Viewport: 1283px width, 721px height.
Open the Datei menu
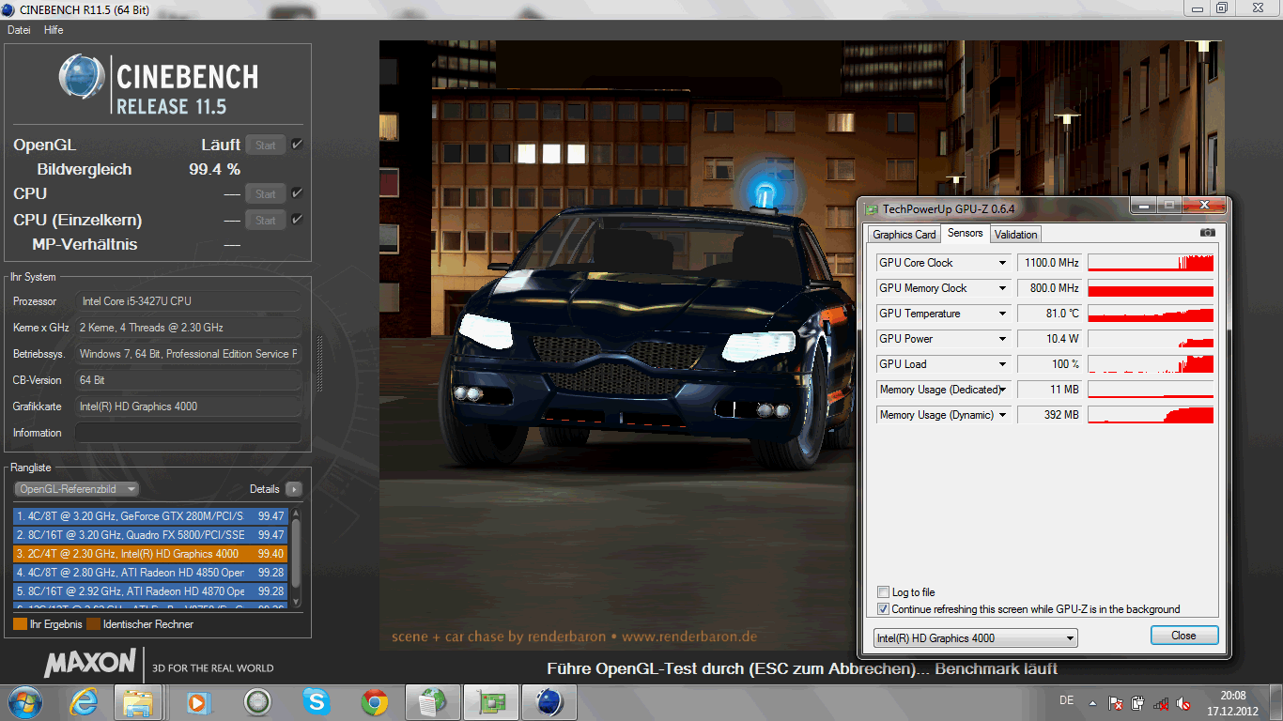(19, 30)
